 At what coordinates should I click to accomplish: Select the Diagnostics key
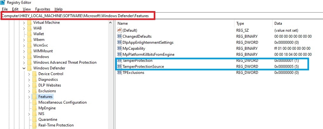coord(48,80)
